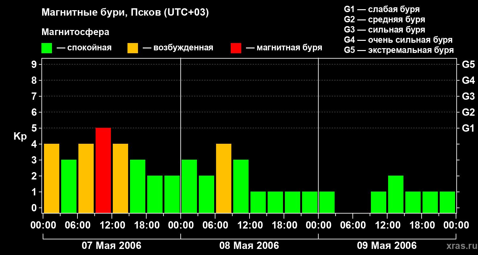The height and width of the screenshot is (255, 478).
Task: Click the Kp axis value 5
Action: [x=35, y=128]
